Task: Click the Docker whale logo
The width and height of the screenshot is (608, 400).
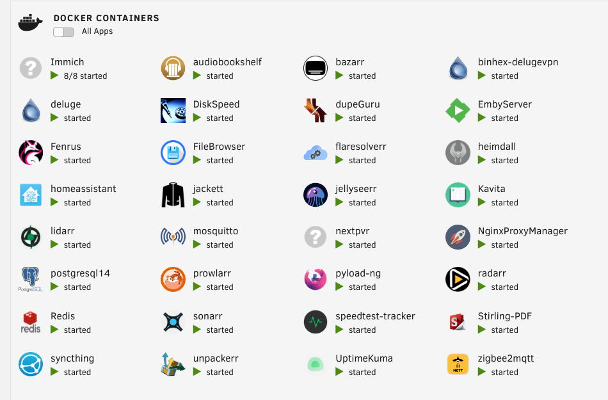Action: 30,23
